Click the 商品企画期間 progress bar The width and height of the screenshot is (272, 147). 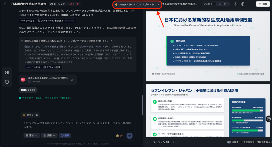coord(247,111)
